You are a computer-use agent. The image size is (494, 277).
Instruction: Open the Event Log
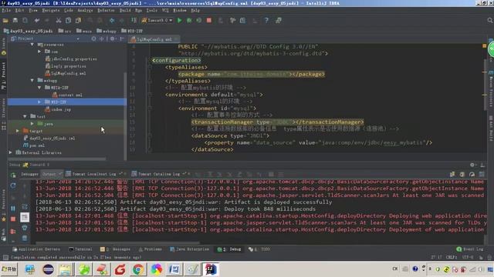coord(470,249)
